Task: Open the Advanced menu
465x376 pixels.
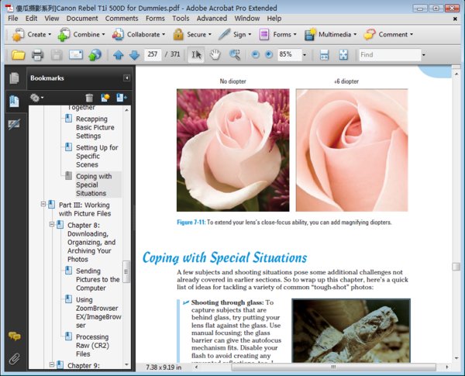Action: [x=212, y=19]
